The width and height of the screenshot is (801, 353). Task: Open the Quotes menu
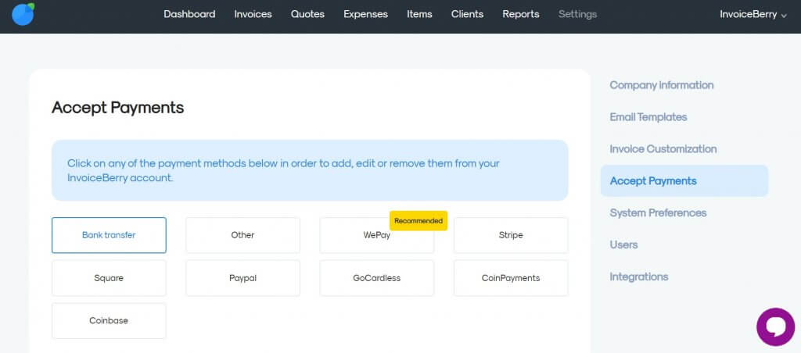pyautogui.click(x=307, y=14)
